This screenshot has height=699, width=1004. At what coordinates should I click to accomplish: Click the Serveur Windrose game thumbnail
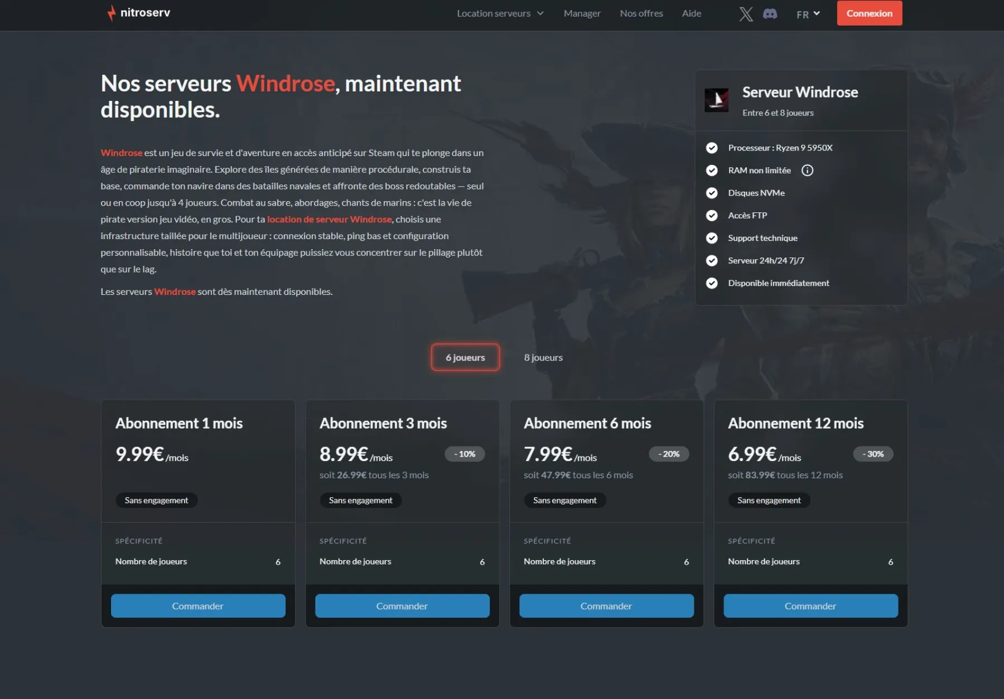(x=716, y=100)
